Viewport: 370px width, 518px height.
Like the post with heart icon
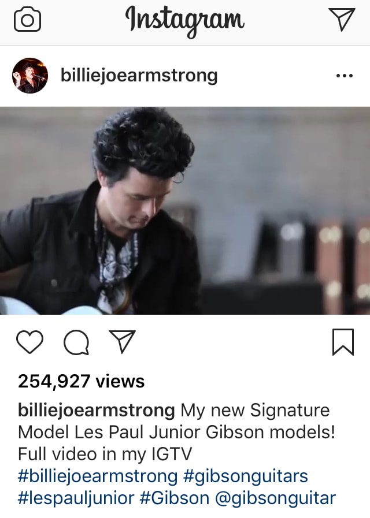29,342
